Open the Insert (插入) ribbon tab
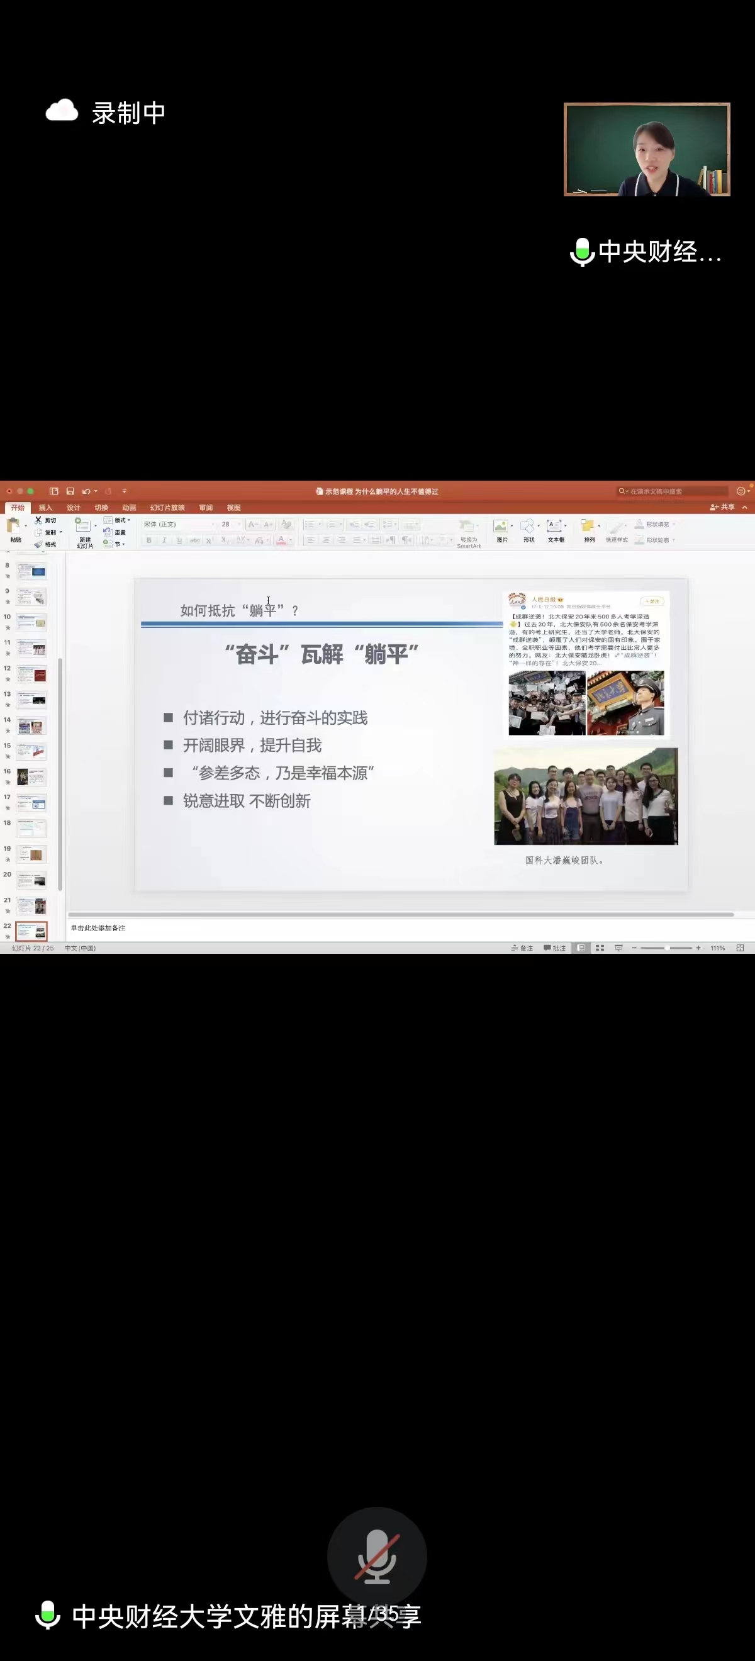The height and width of the screenshot is (1661, 755). (45, 508)
